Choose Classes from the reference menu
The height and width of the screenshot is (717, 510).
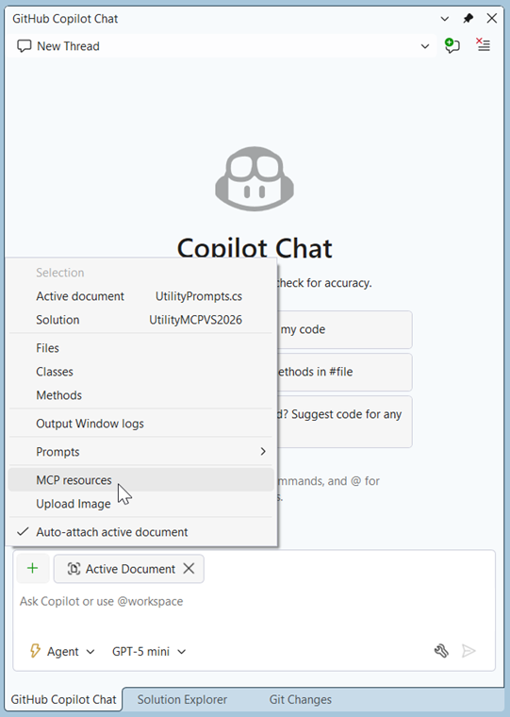coord(140,372)
